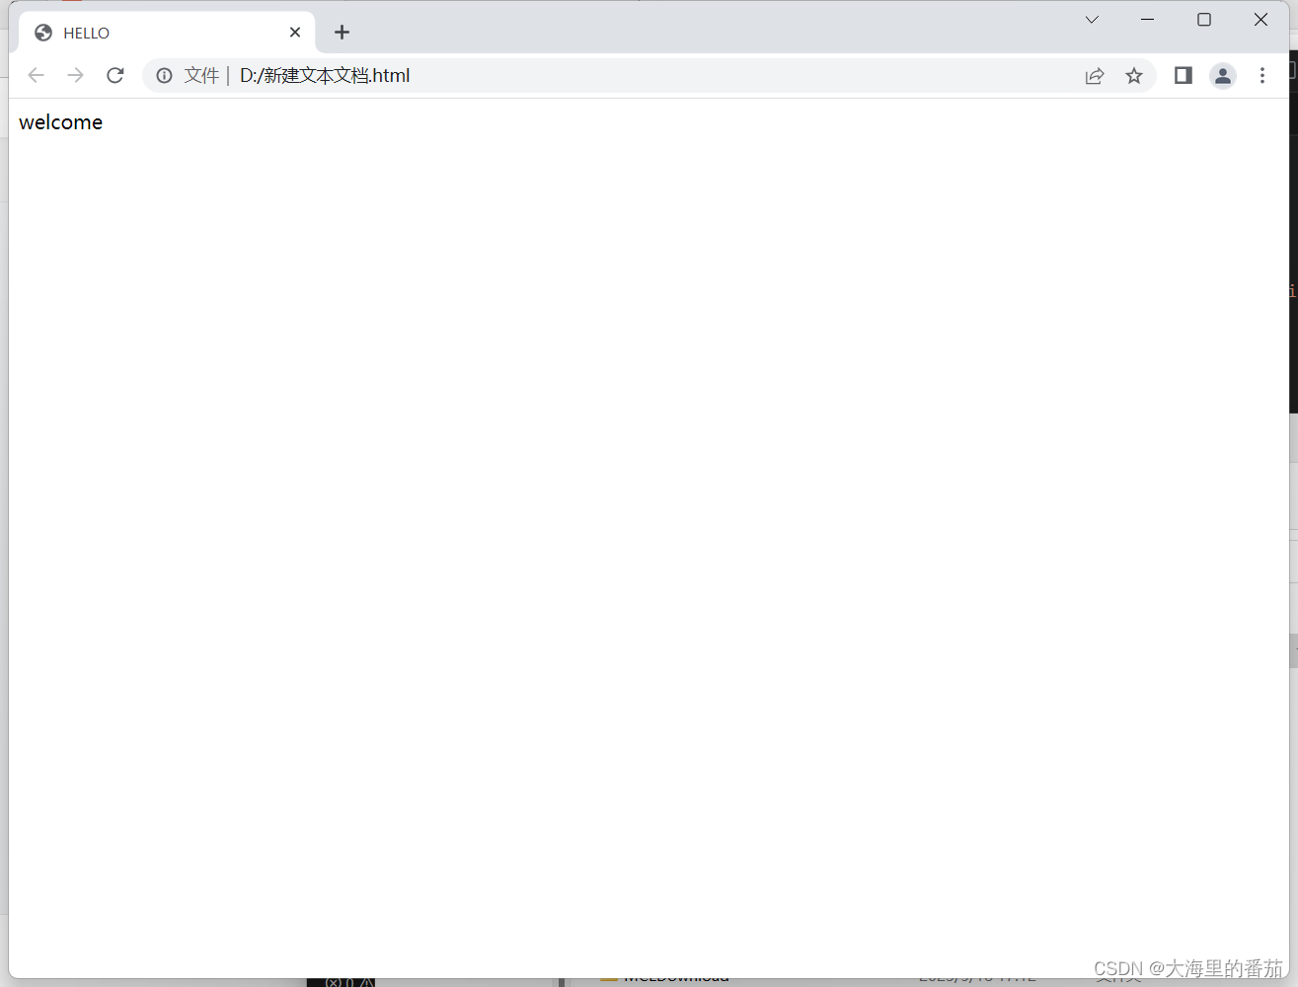Click the profile avatar icon
The width and height of the screenshot is (1298, 987).
point(1223,75)
